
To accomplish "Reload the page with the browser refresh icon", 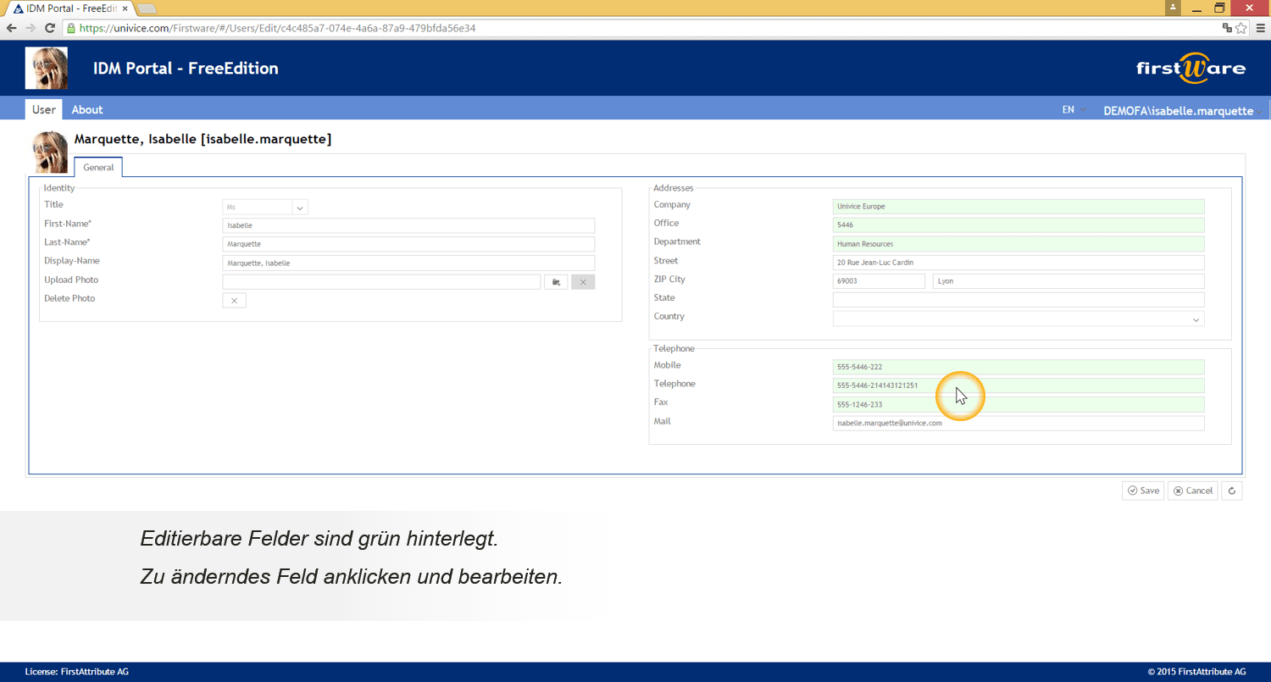I will 50,28.
